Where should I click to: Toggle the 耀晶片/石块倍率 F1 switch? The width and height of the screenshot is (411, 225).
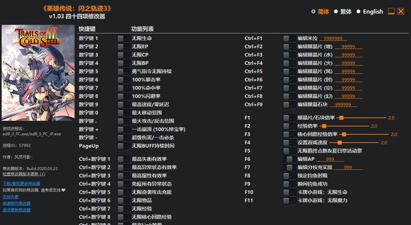289,118
